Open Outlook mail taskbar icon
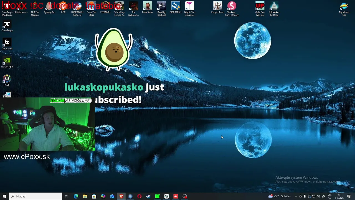 112,196
